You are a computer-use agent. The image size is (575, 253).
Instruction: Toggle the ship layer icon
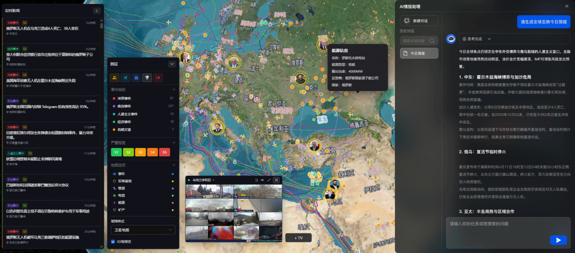[136, 78]
